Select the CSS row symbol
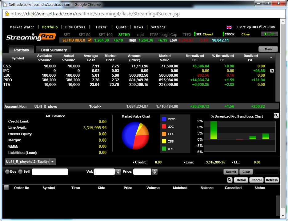Screen dimensions: 288x221 click(x=7, y=66)
